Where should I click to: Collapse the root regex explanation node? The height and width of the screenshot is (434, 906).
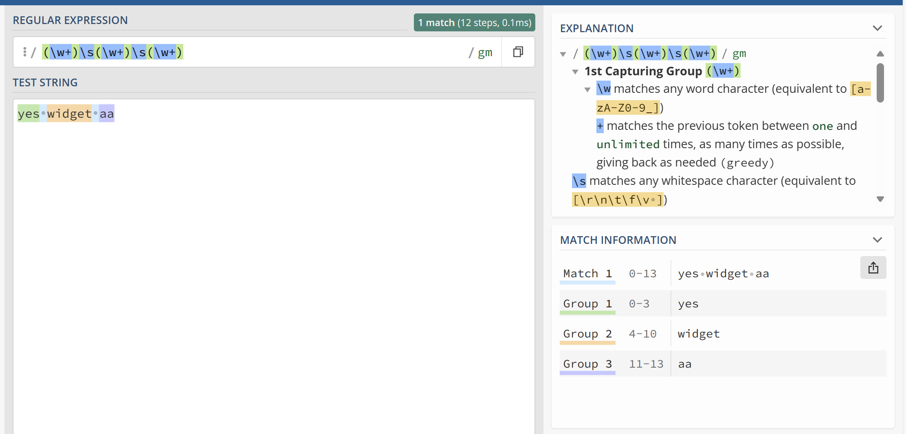coord(563,54)
